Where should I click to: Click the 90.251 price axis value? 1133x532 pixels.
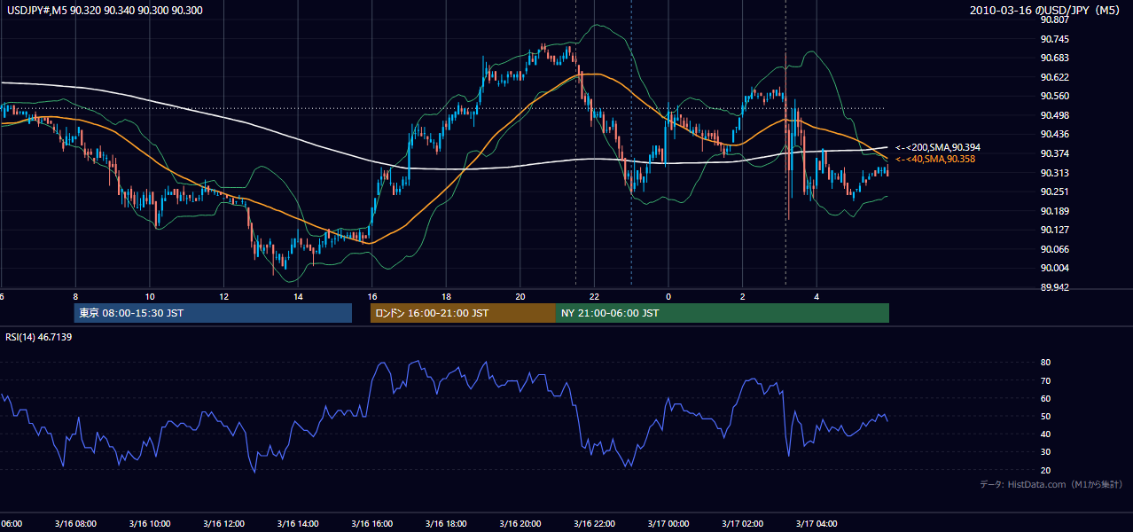[x=1054, y=192]
